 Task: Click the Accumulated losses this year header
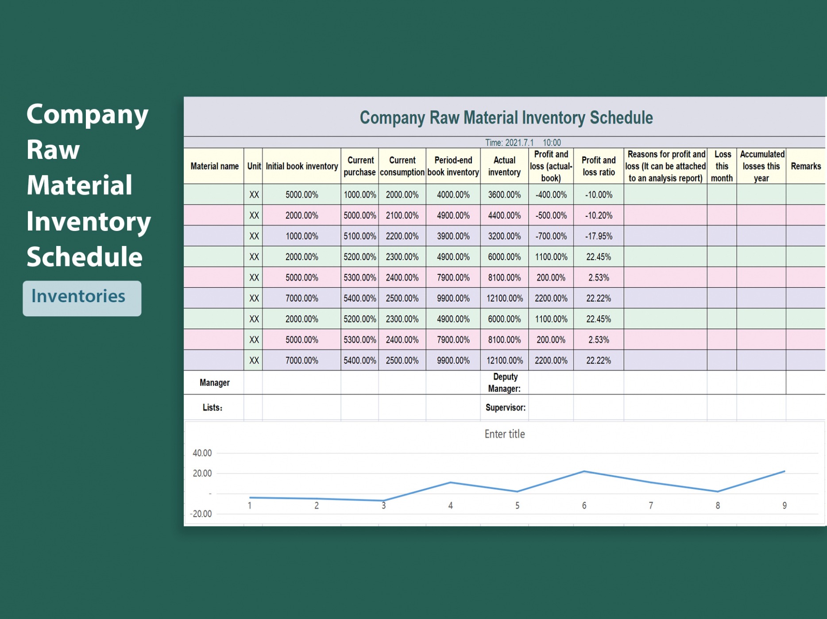click(761, 166)
